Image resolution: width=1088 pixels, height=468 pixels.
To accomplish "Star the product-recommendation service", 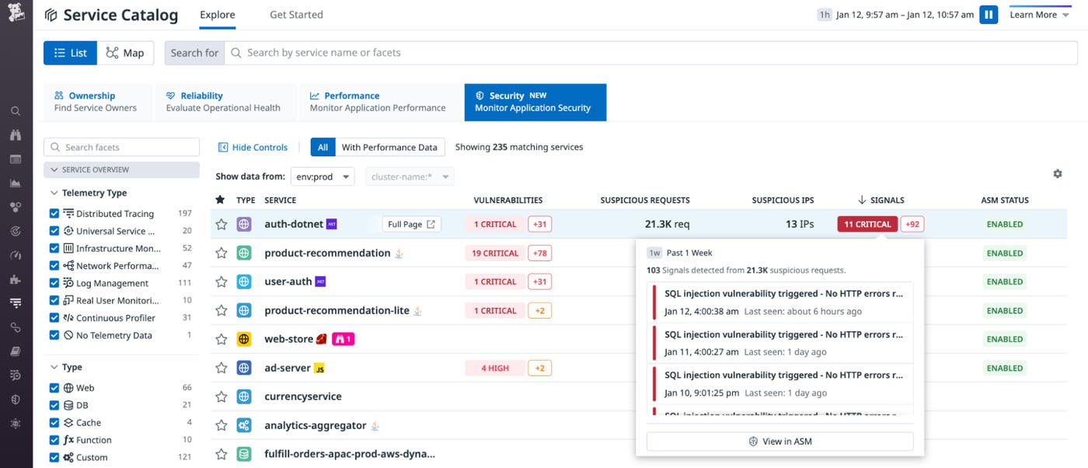I will tap(221, 253).
